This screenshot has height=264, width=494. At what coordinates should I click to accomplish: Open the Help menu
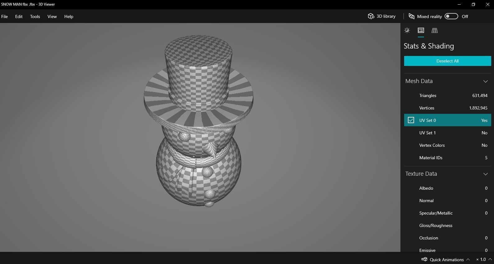click(69, 16)
